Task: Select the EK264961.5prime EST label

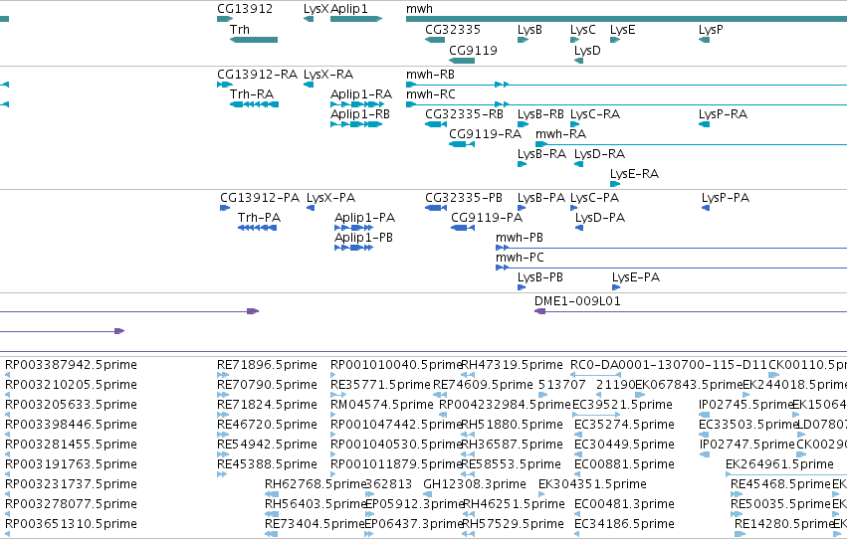Action: [x=779, y=464]
